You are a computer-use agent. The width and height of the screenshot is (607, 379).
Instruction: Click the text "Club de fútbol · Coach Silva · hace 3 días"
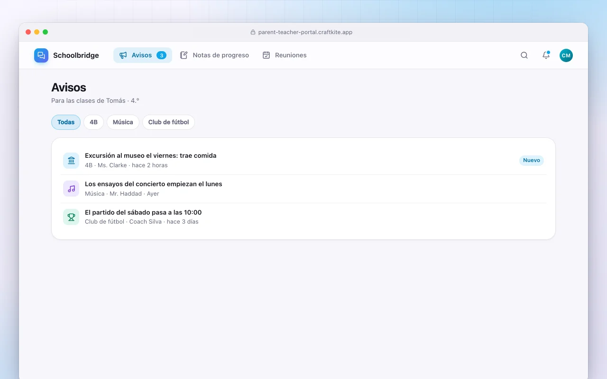(142, 222)
